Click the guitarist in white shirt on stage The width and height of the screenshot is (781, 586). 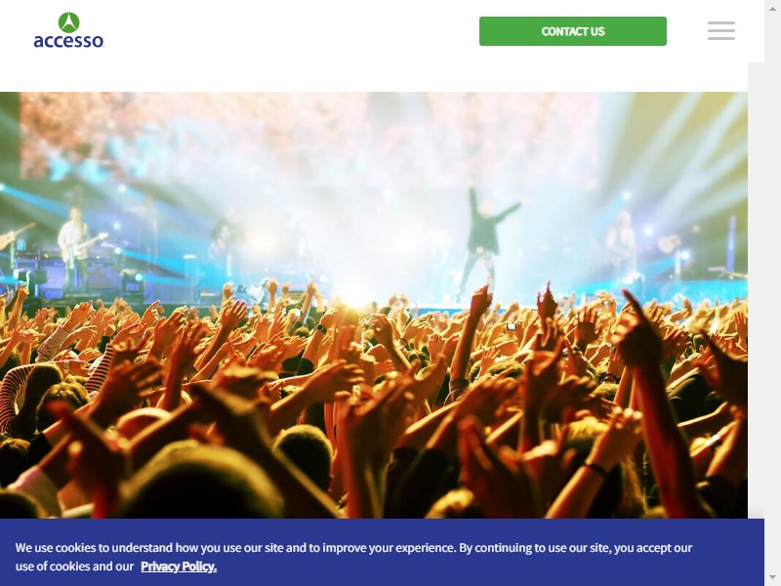pos(76,249)
